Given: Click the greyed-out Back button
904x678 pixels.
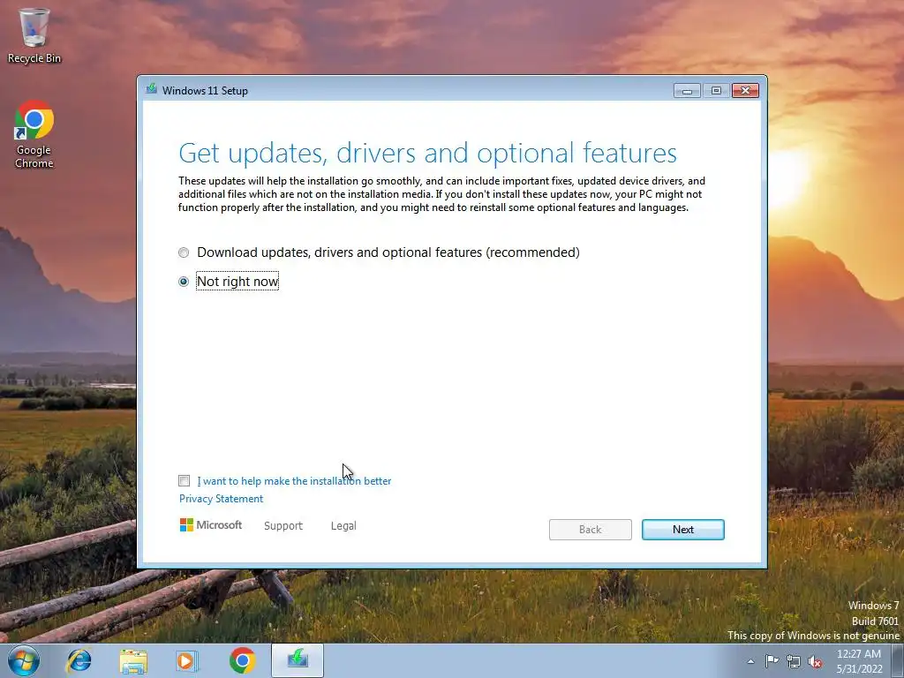Looking at the screenshot, I should (x=591, y=530).
